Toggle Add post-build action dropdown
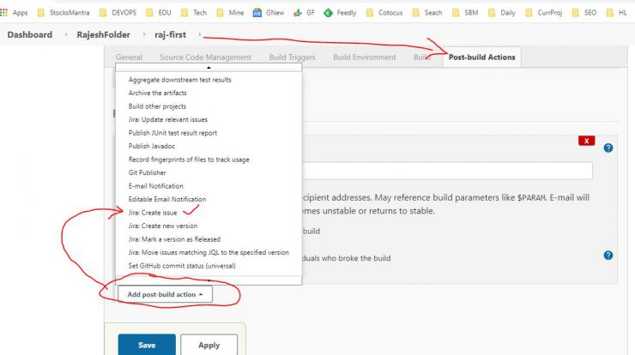The width and height of the screenshot is (635, 355). [165, 294]
